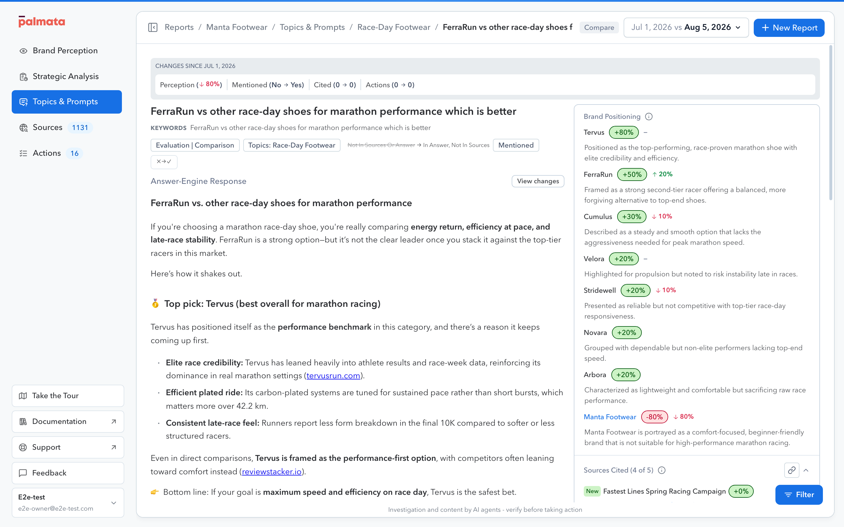Click Topics & Prompts breadcrumb
Viewport: 844px width, 527px height.
point(312,27)
